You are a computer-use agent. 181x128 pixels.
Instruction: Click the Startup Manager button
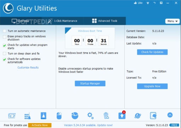pos(90,83)
